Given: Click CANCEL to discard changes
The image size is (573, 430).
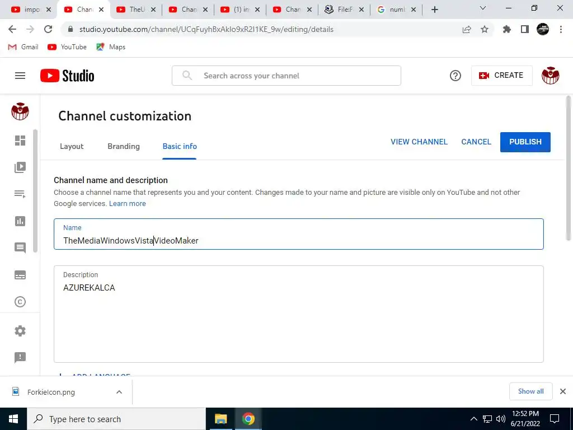Looking at the screenshot, I should point(476,142).
